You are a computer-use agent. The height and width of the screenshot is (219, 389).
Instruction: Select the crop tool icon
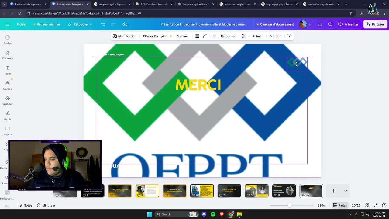point(215,36)
